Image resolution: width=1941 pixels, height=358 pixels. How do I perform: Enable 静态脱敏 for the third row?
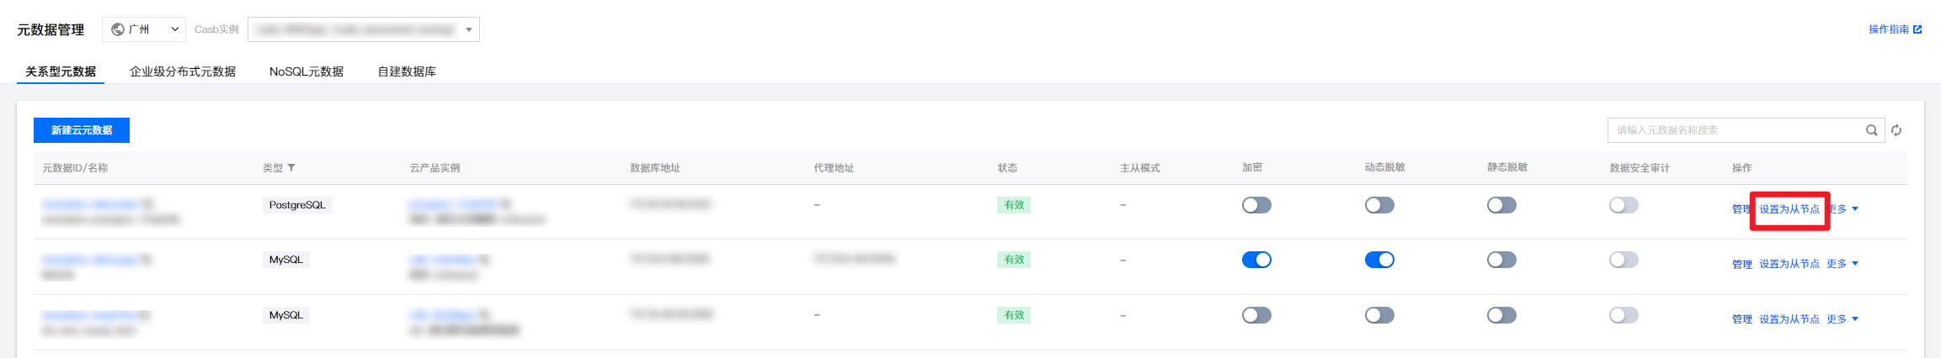1501,315
